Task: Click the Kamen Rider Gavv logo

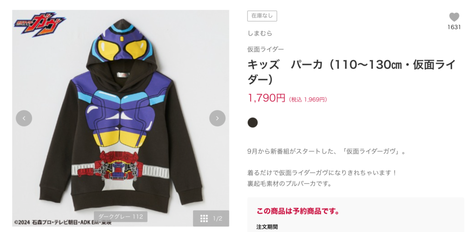Action: (x=39, y=24)
